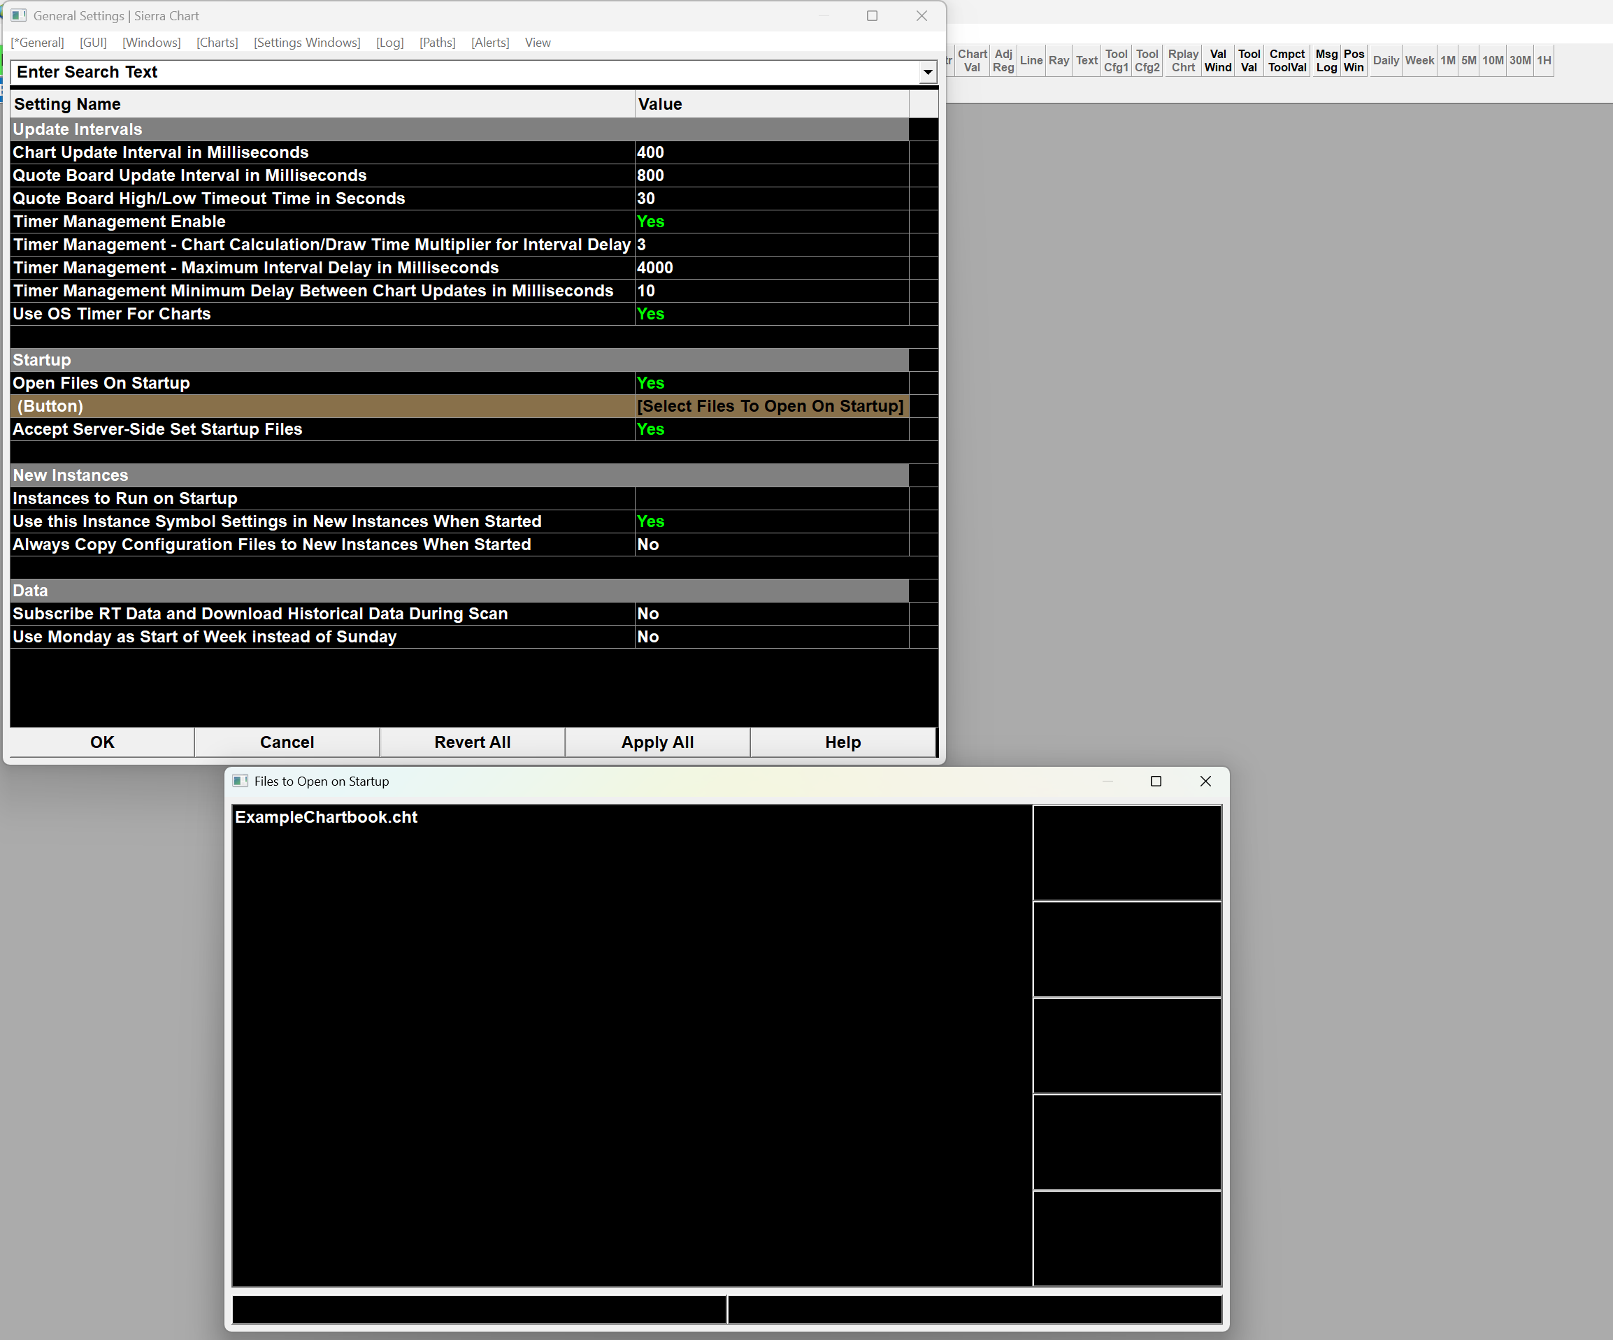Expand the Enter Search Text dropdown
The image size is (1613, 1340).
pos(927,72)
